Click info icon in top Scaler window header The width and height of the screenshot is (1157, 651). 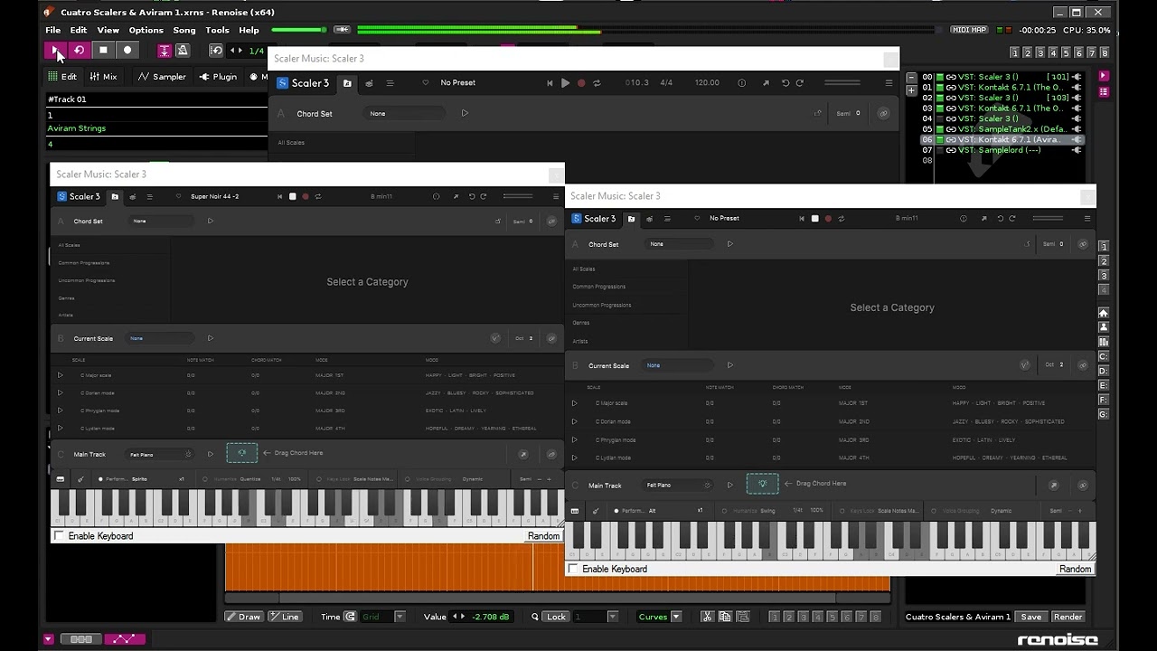pos(741,83)
